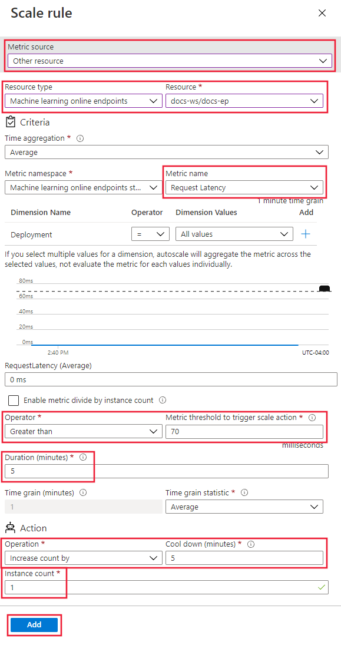
Task: Open the Metric name Request Latency dropdown
Action: click(244, 187)
